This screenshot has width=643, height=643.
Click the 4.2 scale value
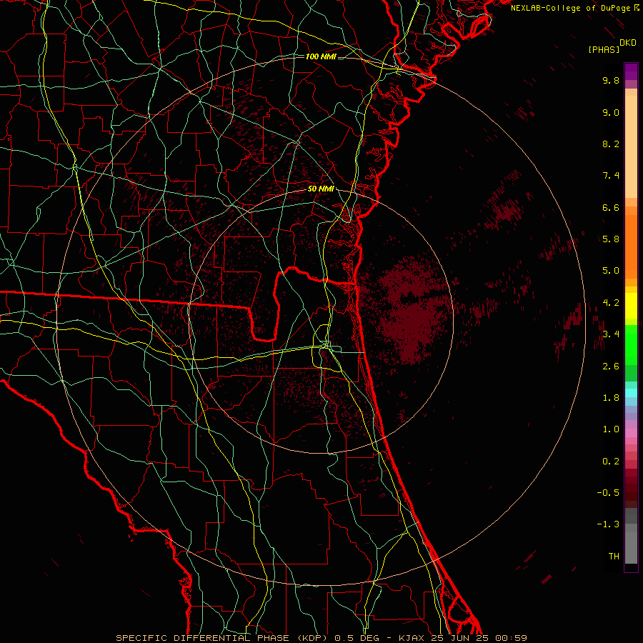coord(611,303)
